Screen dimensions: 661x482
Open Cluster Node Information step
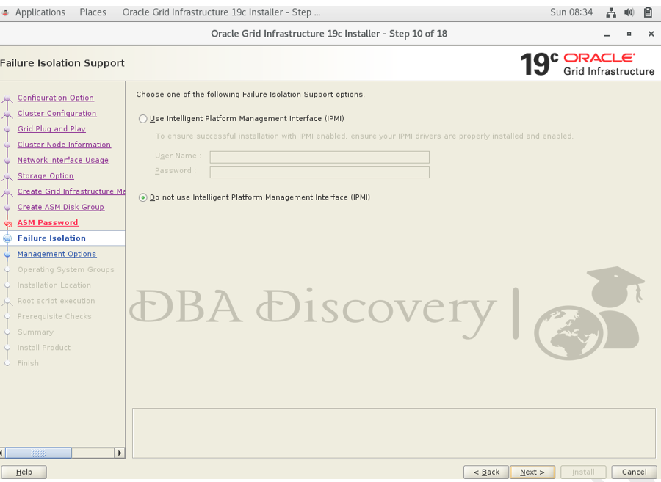click(x=64, y=145)
